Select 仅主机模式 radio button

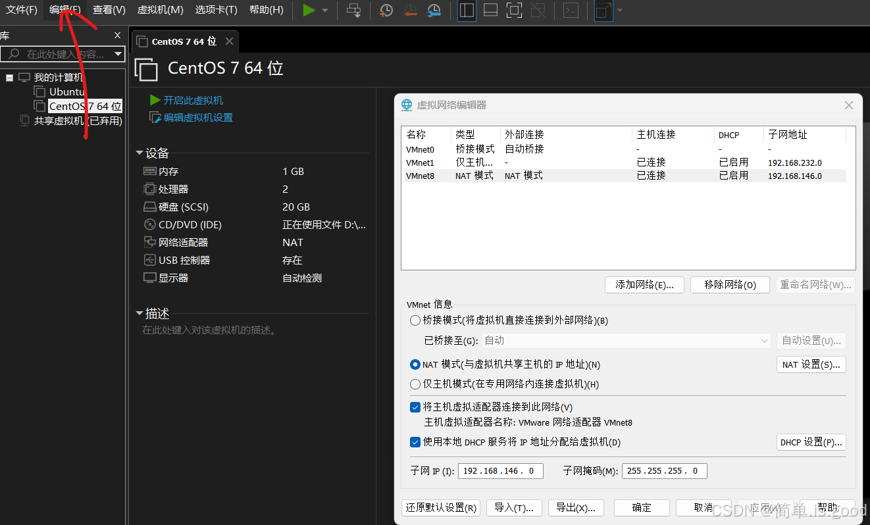[415, 384]
